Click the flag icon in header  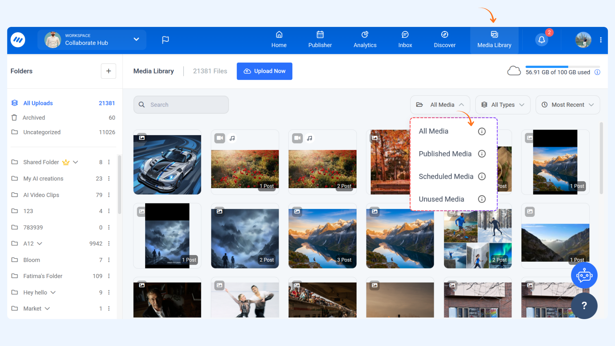(x=165, y=40)
